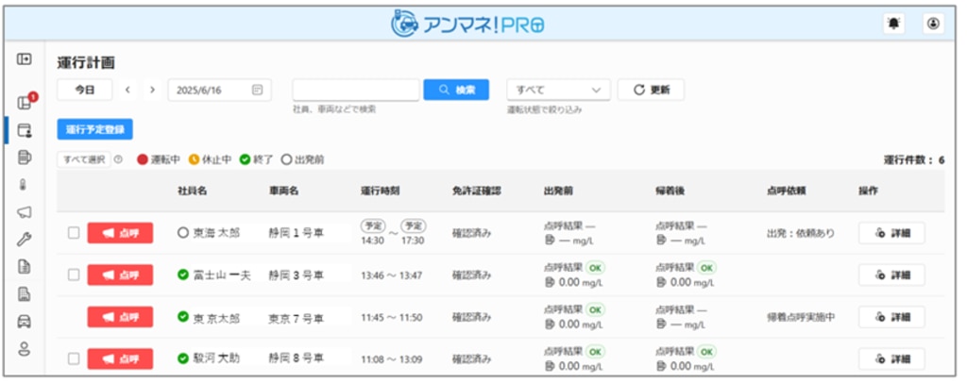Click the 今日 button

point(85,90)
